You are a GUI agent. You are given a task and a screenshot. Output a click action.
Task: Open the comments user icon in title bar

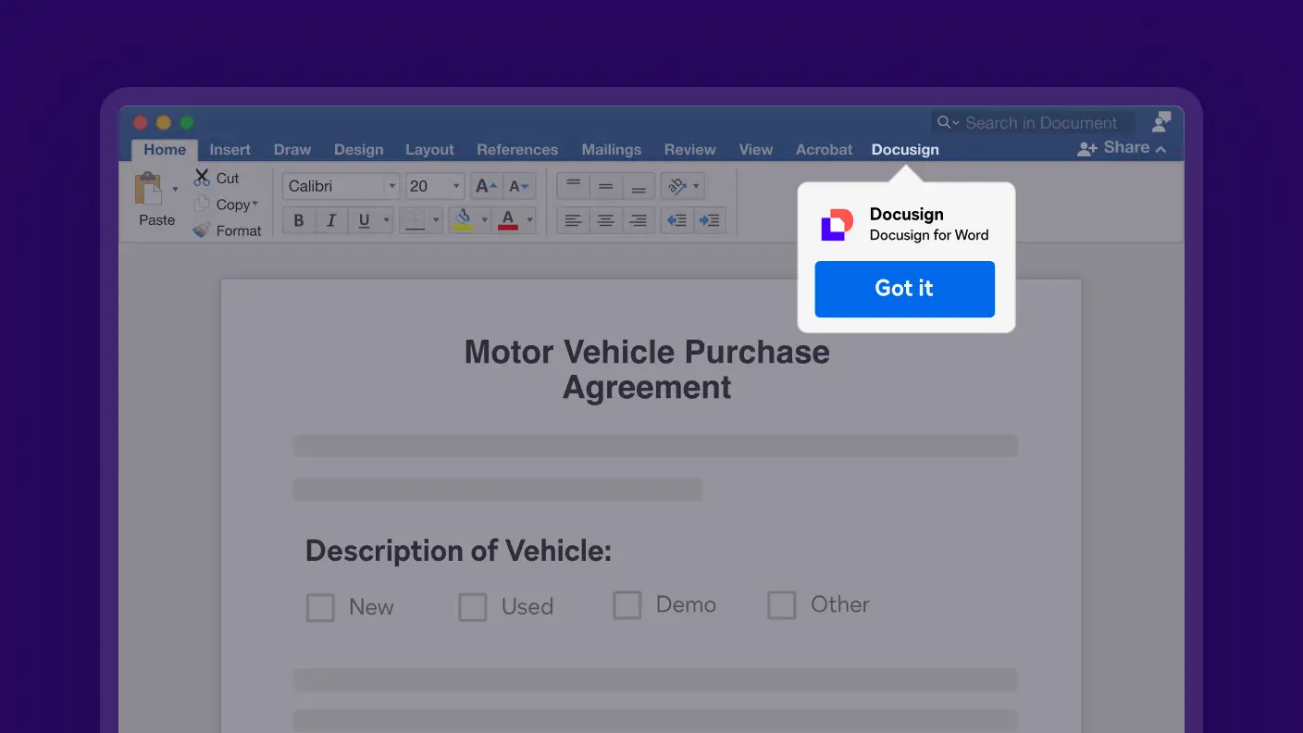1161,121
